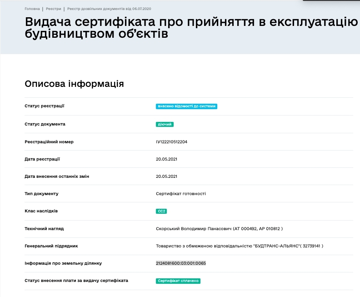Click the 'Тип документу' row label
The image size is (360, 297).
pyautogui.click(x=41, y=194)
